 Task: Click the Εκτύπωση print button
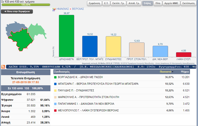pyautogui.click(x=189, y=4)
